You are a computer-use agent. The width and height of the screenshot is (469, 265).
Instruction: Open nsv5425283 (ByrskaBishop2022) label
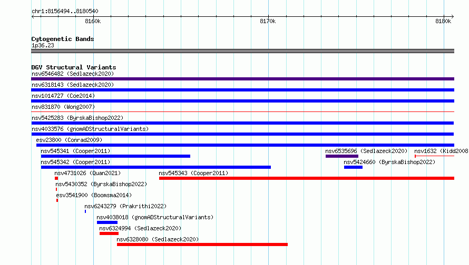pos(77,118)
